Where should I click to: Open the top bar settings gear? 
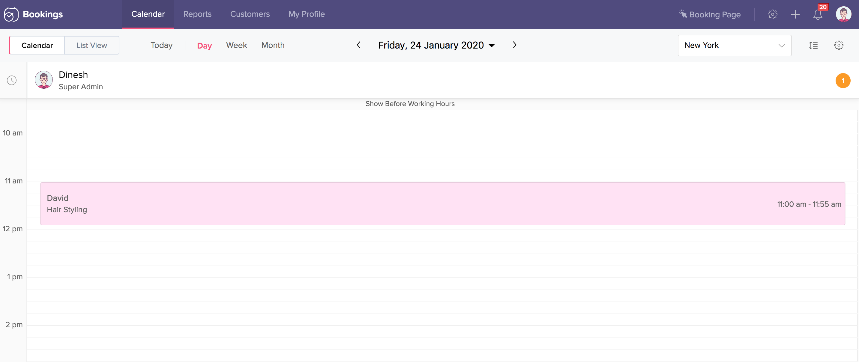point(772,14)
